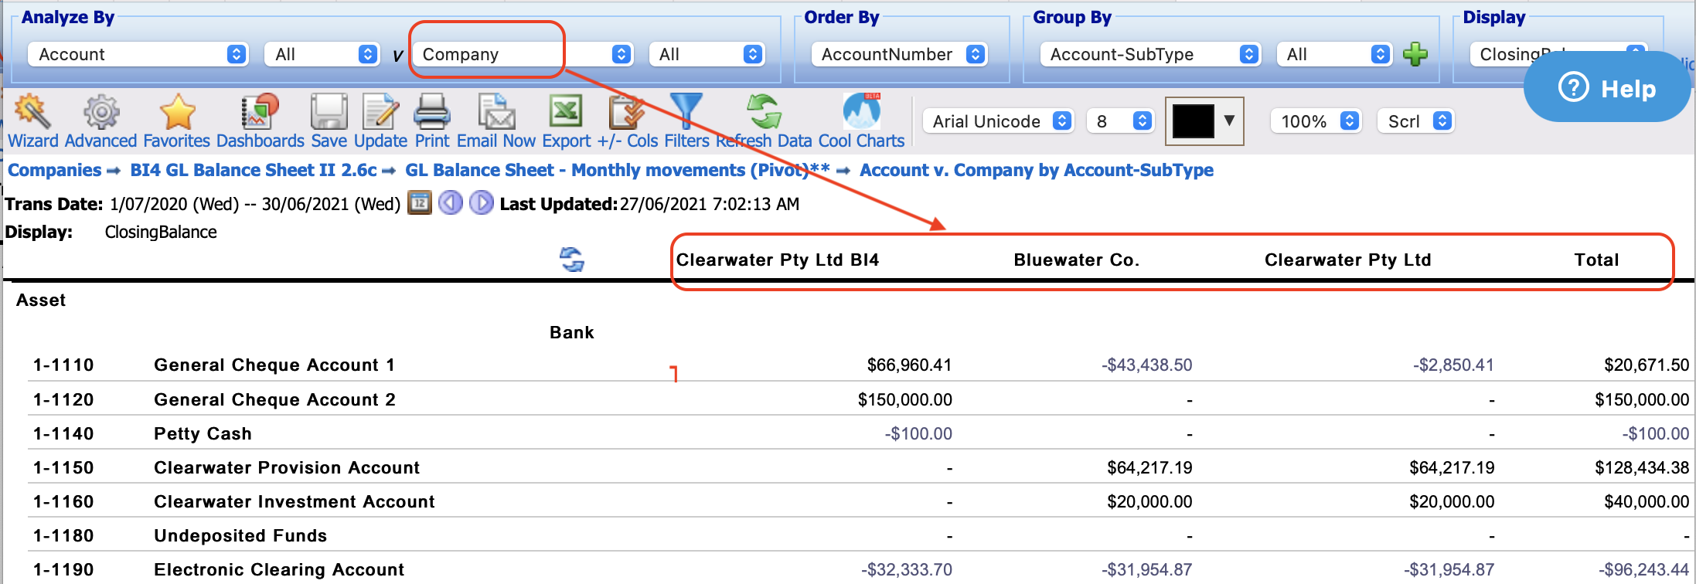Image resolution: width=1696 pixels, height=584 pixels.
Task: Select Electronic Clearing Account row
Action: pyautogui.click(x=860, y=569)
